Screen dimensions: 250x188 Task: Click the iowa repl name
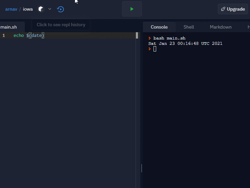click(28, 9)
